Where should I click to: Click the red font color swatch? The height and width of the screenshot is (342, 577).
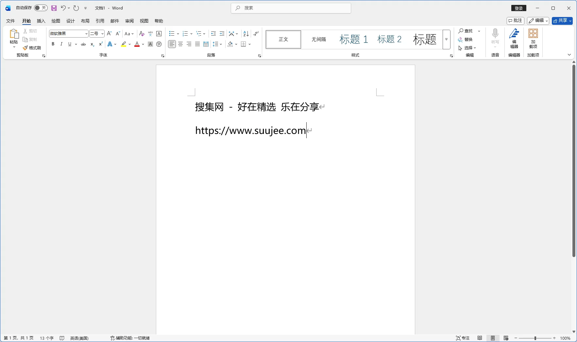click(137, 44)
